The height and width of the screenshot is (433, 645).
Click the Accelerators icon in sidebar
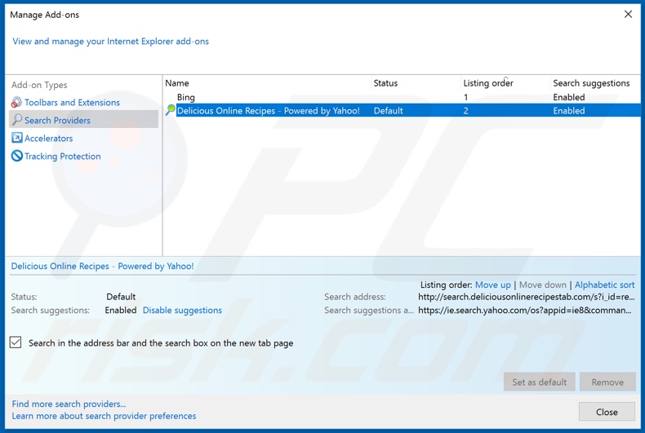17,138
